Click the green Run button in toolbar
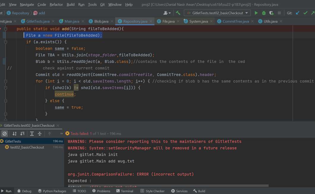The image size is (315, 194). click(x=256, y=13)
